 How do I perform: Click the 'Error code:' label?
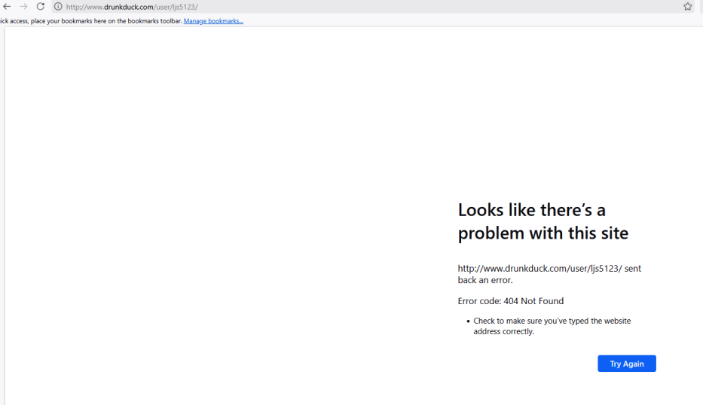point(479,301)
